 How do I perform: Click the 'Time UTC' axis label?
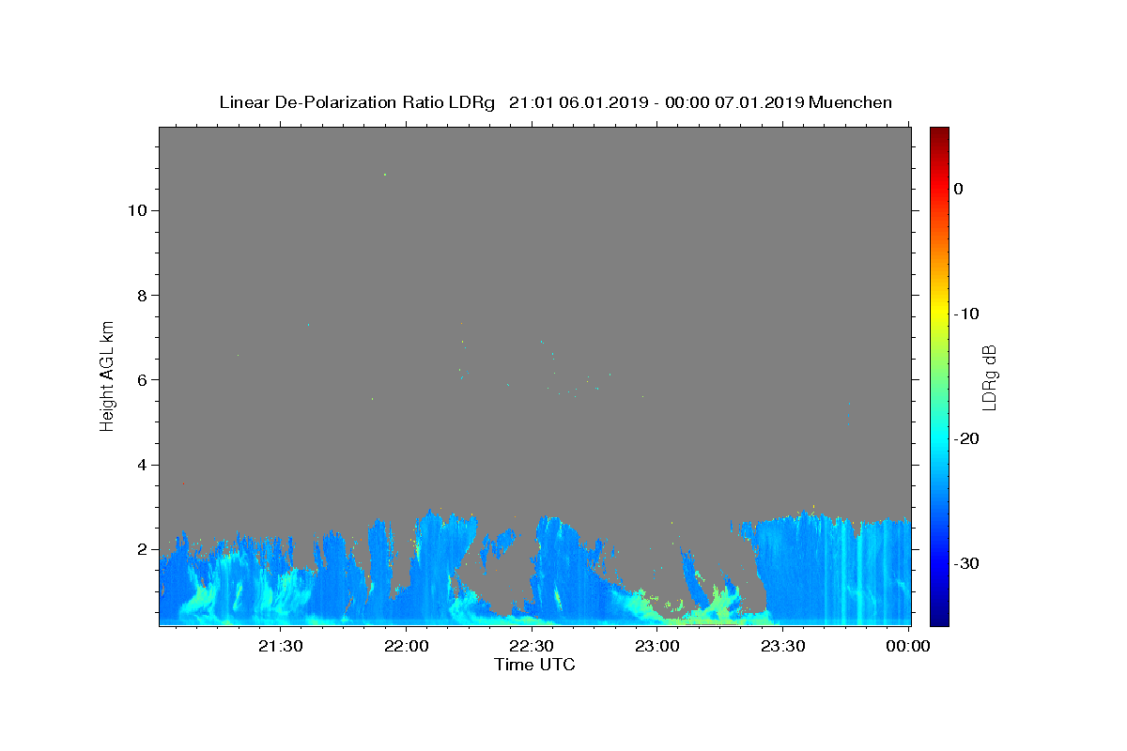coord(534,665)
